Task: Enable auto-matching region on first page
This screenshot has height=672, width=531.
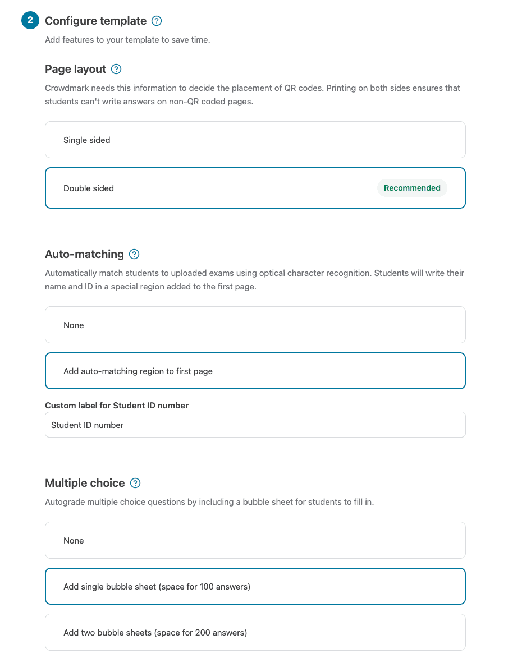Action: tap(255, 371)
